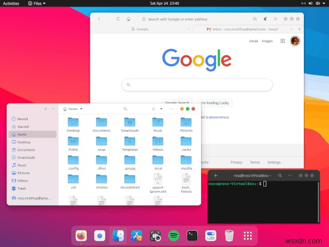
Task: Go back in the browser
Action: [99, 19]
